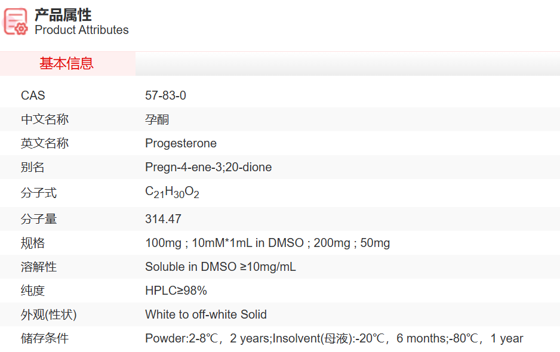The width and height of the screenshot is (560, 352).
Task: Click the appearance value White to off-white Solid
Action: (206, 314)
